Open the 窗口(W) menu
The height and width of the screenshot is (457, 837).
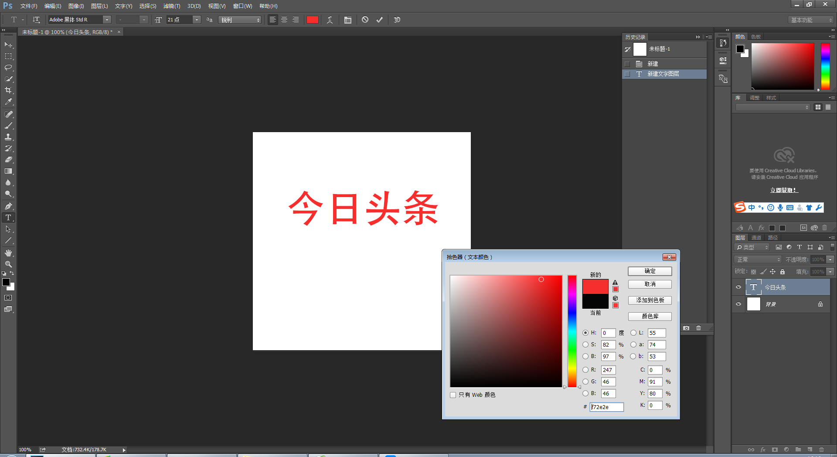(x=242, y=6)
